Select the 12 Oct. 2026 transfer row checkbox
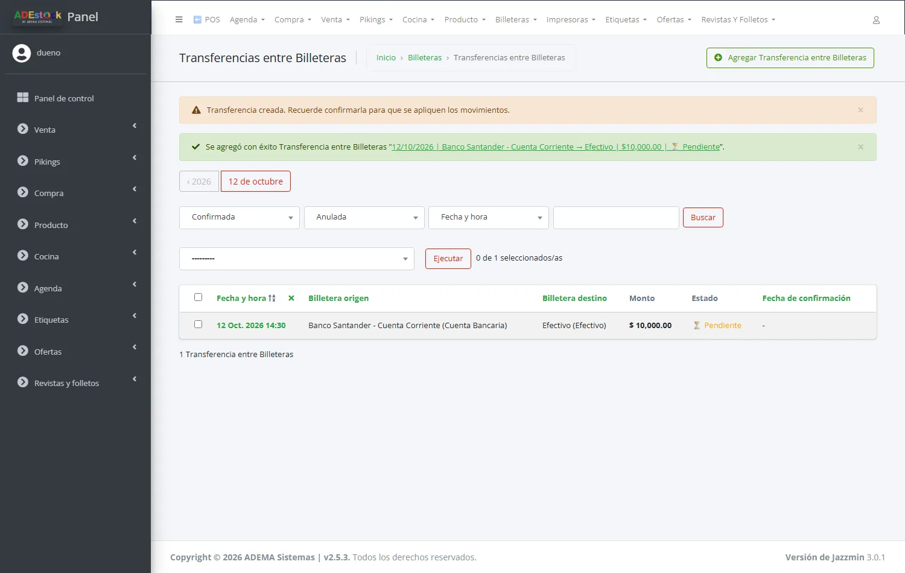Screen dimensions: 905x573 pyautogui.click(x=198, y=324)
